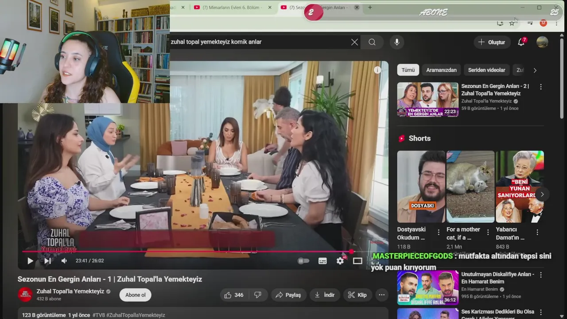Show video info card icon
The image size is (567, 319).
[x=377, y=70]
